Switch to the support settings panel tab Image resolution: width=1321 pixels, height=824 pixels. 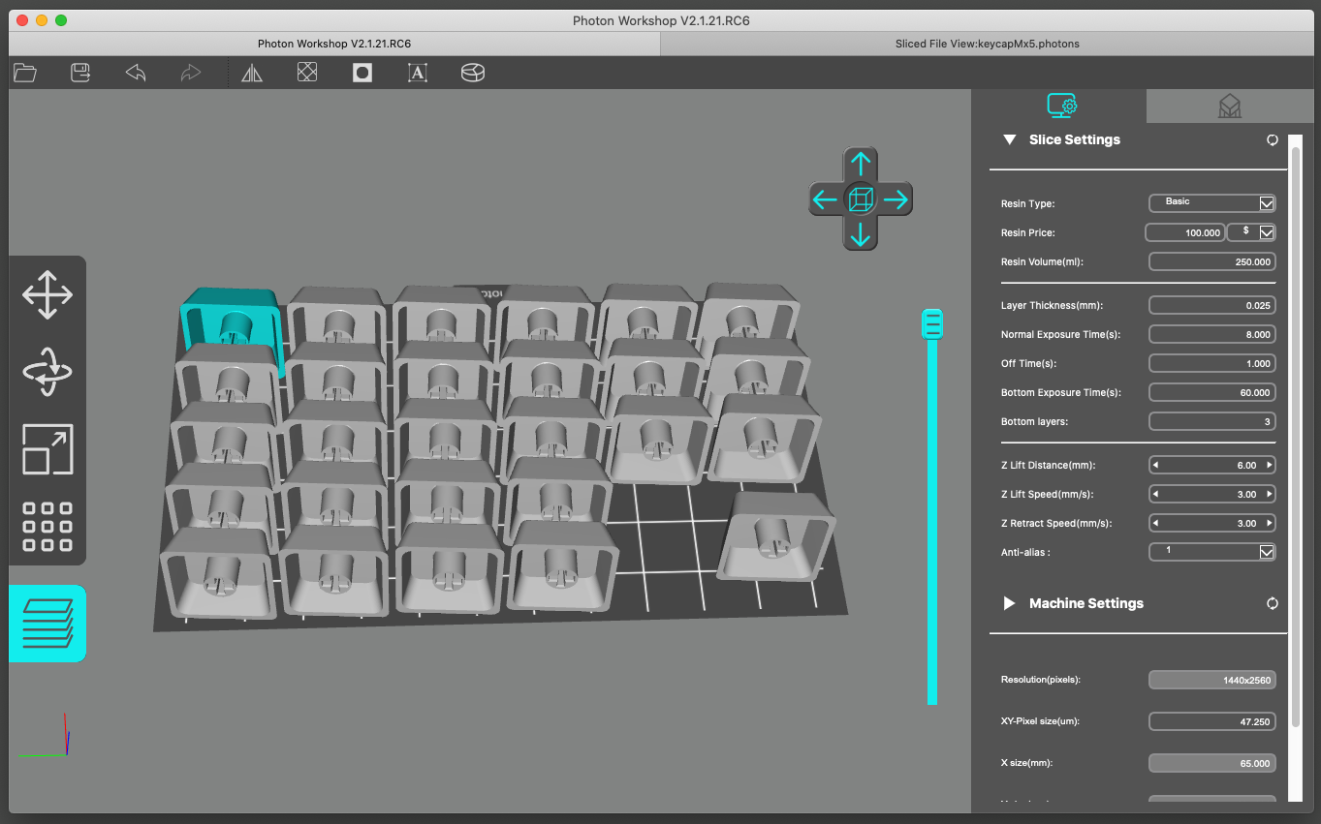1229,107
